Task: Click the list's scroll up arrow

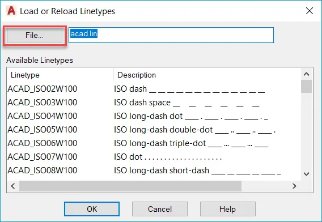Action: pos(306,74)
